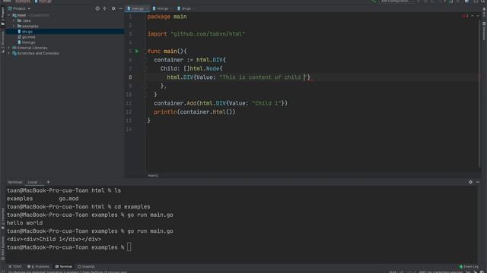487x273 pixels.
Task: Click the build hammer icon in toolbar
Action: pyautogui.click(x=374, y=2)
